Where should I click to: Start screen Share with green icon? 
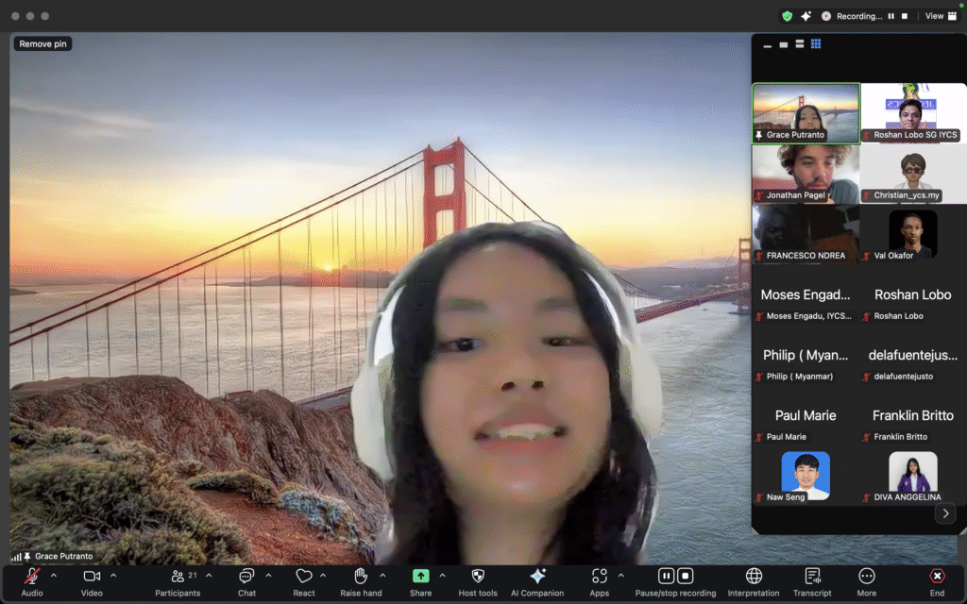click(420, 577)
